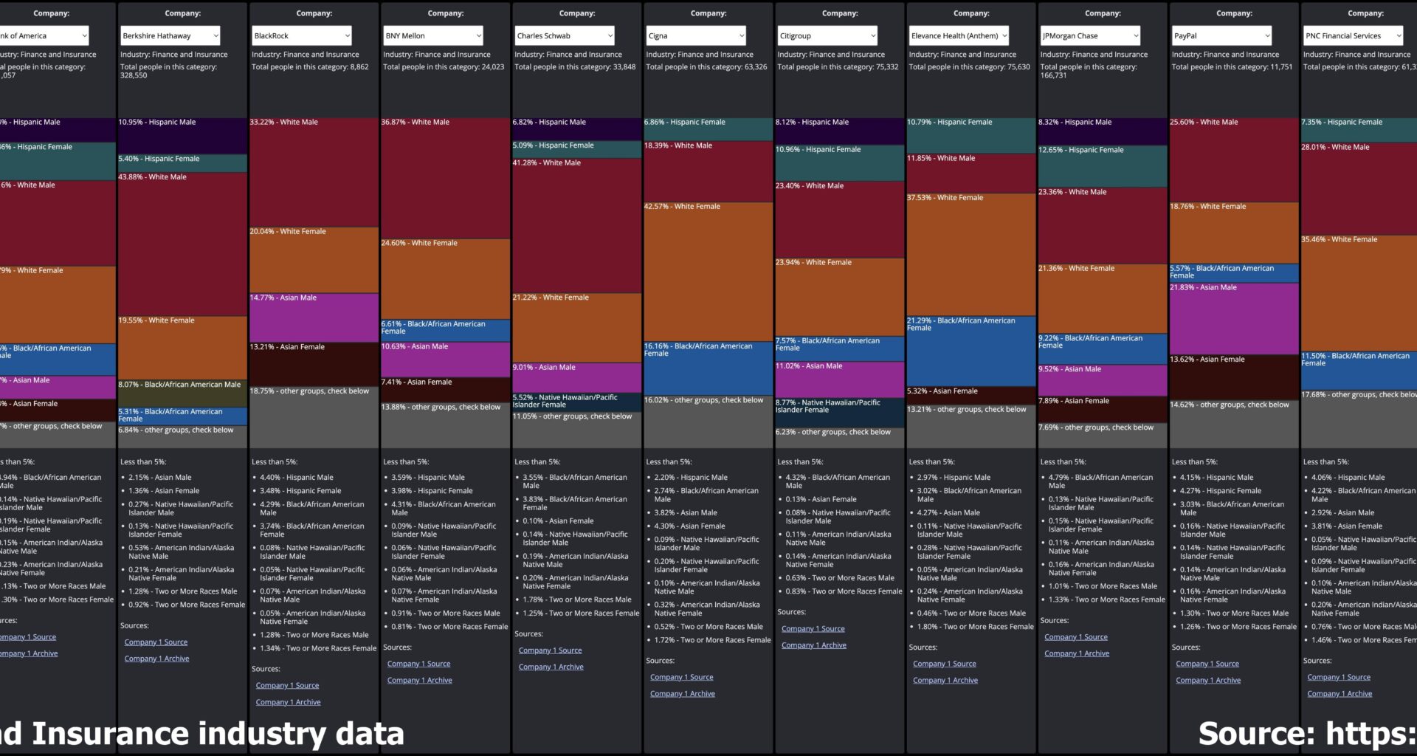Open the Berkshire Hathaway company selector
The width and height of the screenshot is (1417, 756).
(x=168, y=35)
